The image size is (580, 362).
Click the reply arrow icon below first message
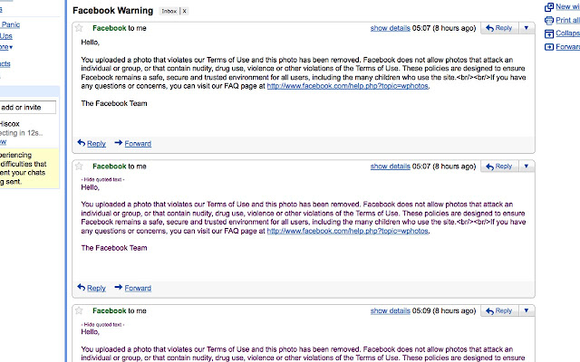[82, 142]
